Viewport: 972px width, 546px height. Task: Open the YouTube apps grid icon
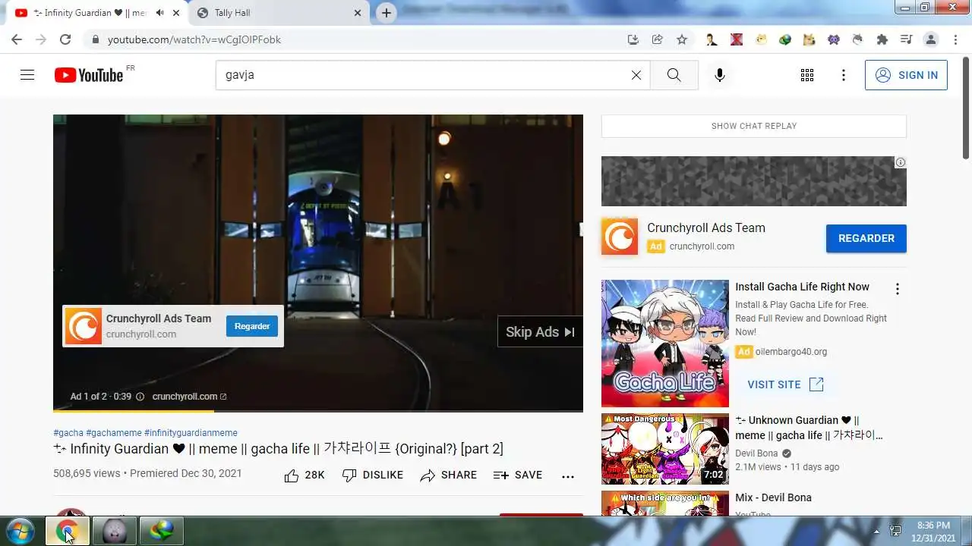(807, 75)
